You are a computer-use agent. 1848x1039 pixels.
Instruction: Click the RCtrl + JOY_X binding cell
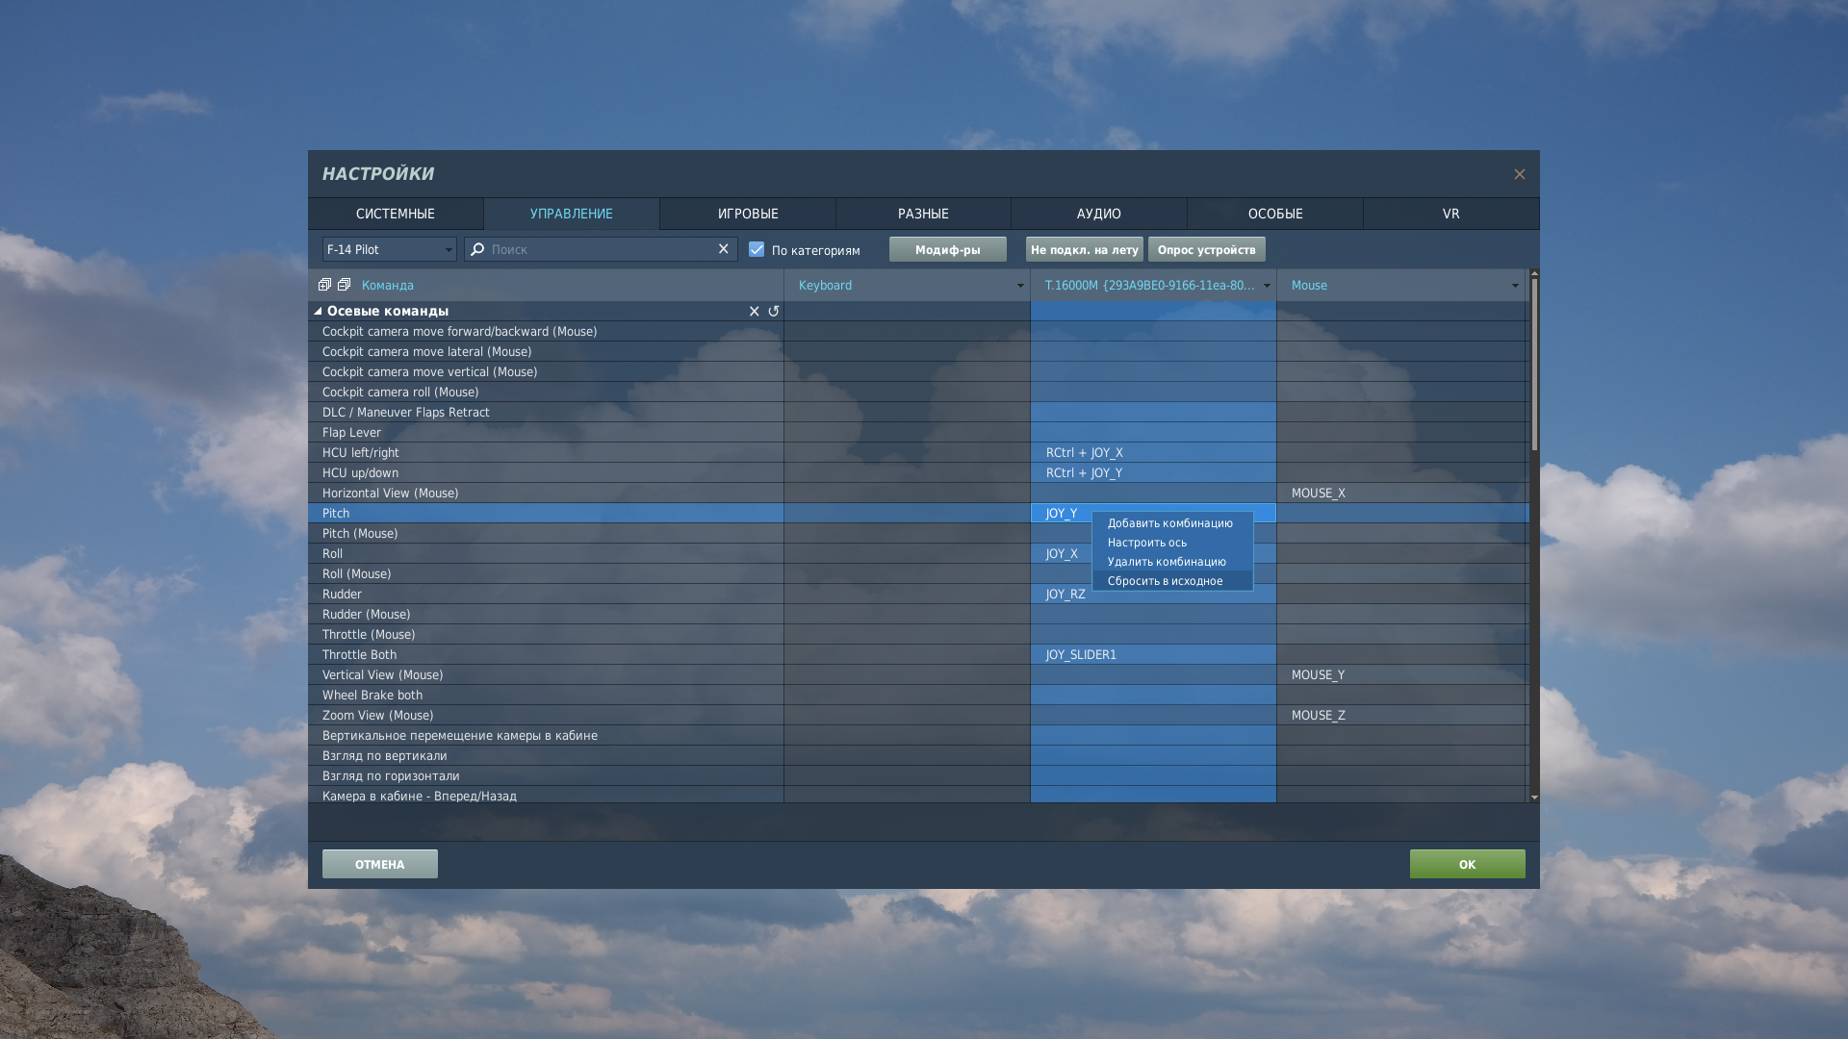coord(1153,453)
